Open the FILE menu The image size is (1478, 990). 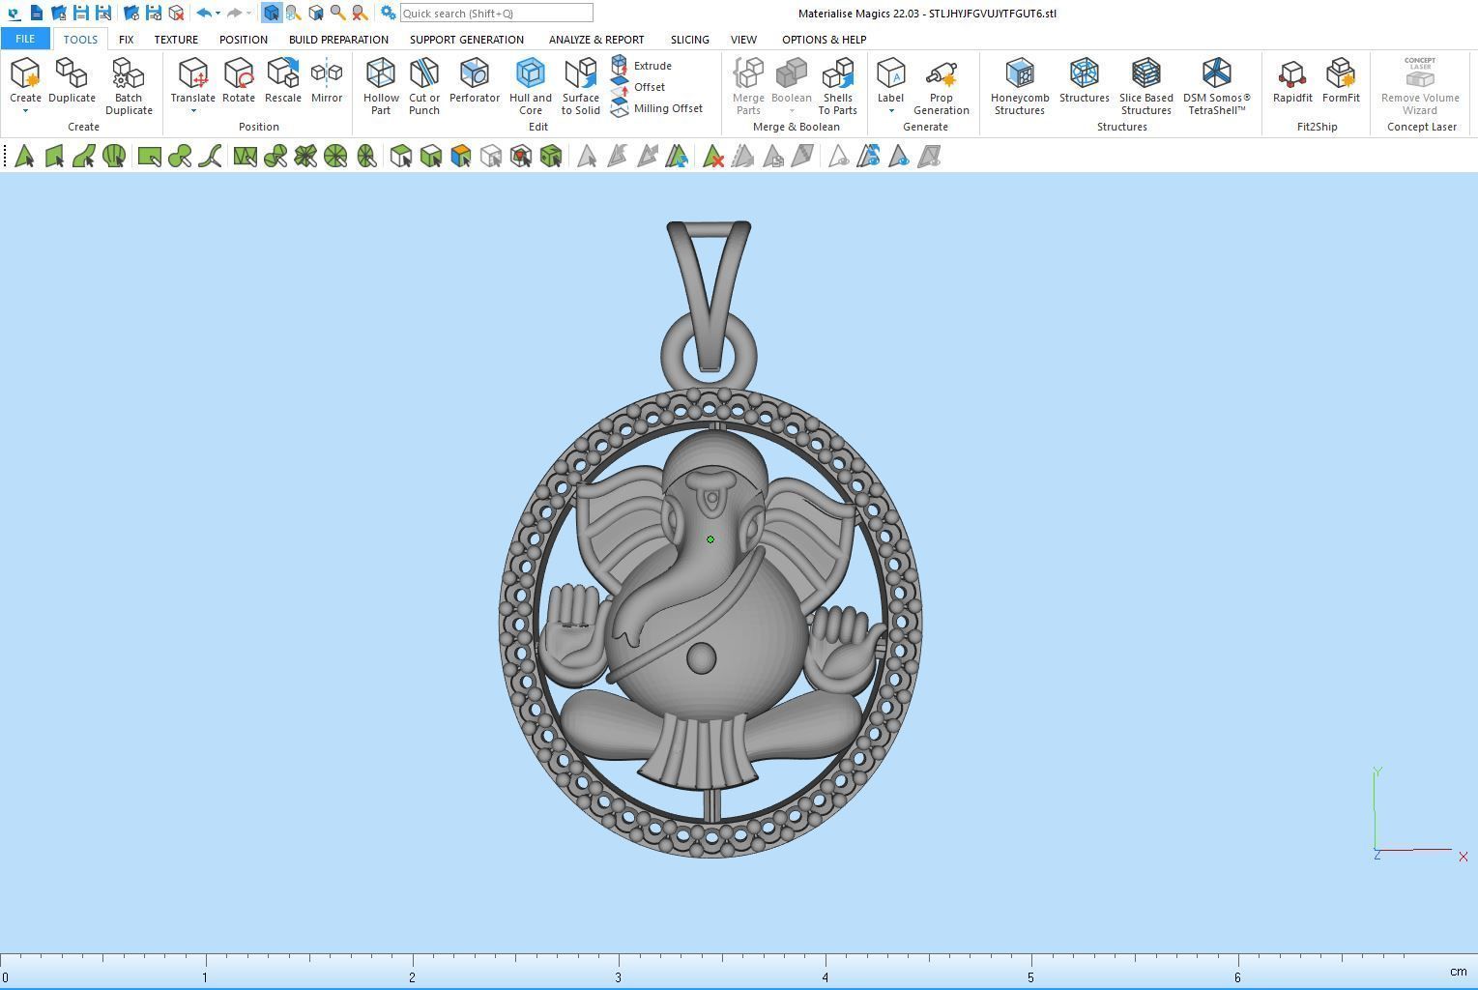coord(25,40)
